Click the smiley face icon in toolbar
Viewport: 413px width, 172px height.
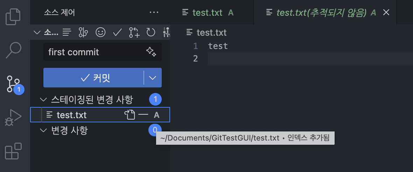tap(100, 33)
